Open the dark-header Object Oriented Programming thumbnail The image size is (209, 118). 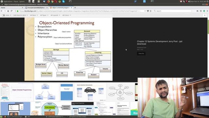[83, 108]
